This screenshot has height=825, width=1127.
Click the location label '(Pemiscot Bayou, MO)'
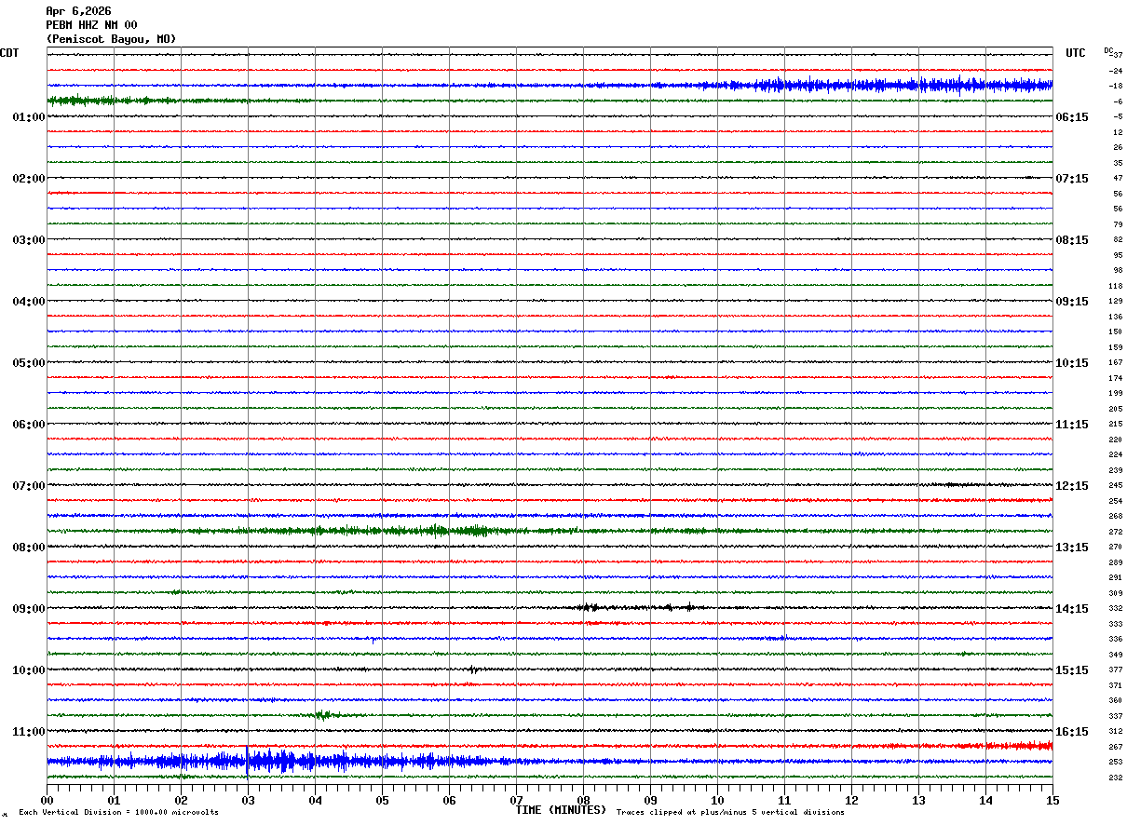click(111, 39)
